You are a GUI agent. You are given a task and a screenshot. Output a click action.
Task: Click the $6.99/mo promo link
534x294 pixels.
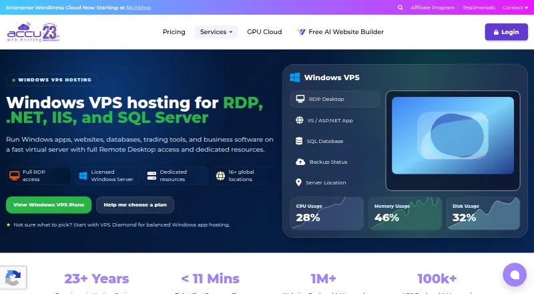click(138, 7)
